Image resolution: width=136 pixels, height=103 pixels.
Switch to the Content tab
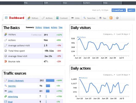(x=62, y=18)
